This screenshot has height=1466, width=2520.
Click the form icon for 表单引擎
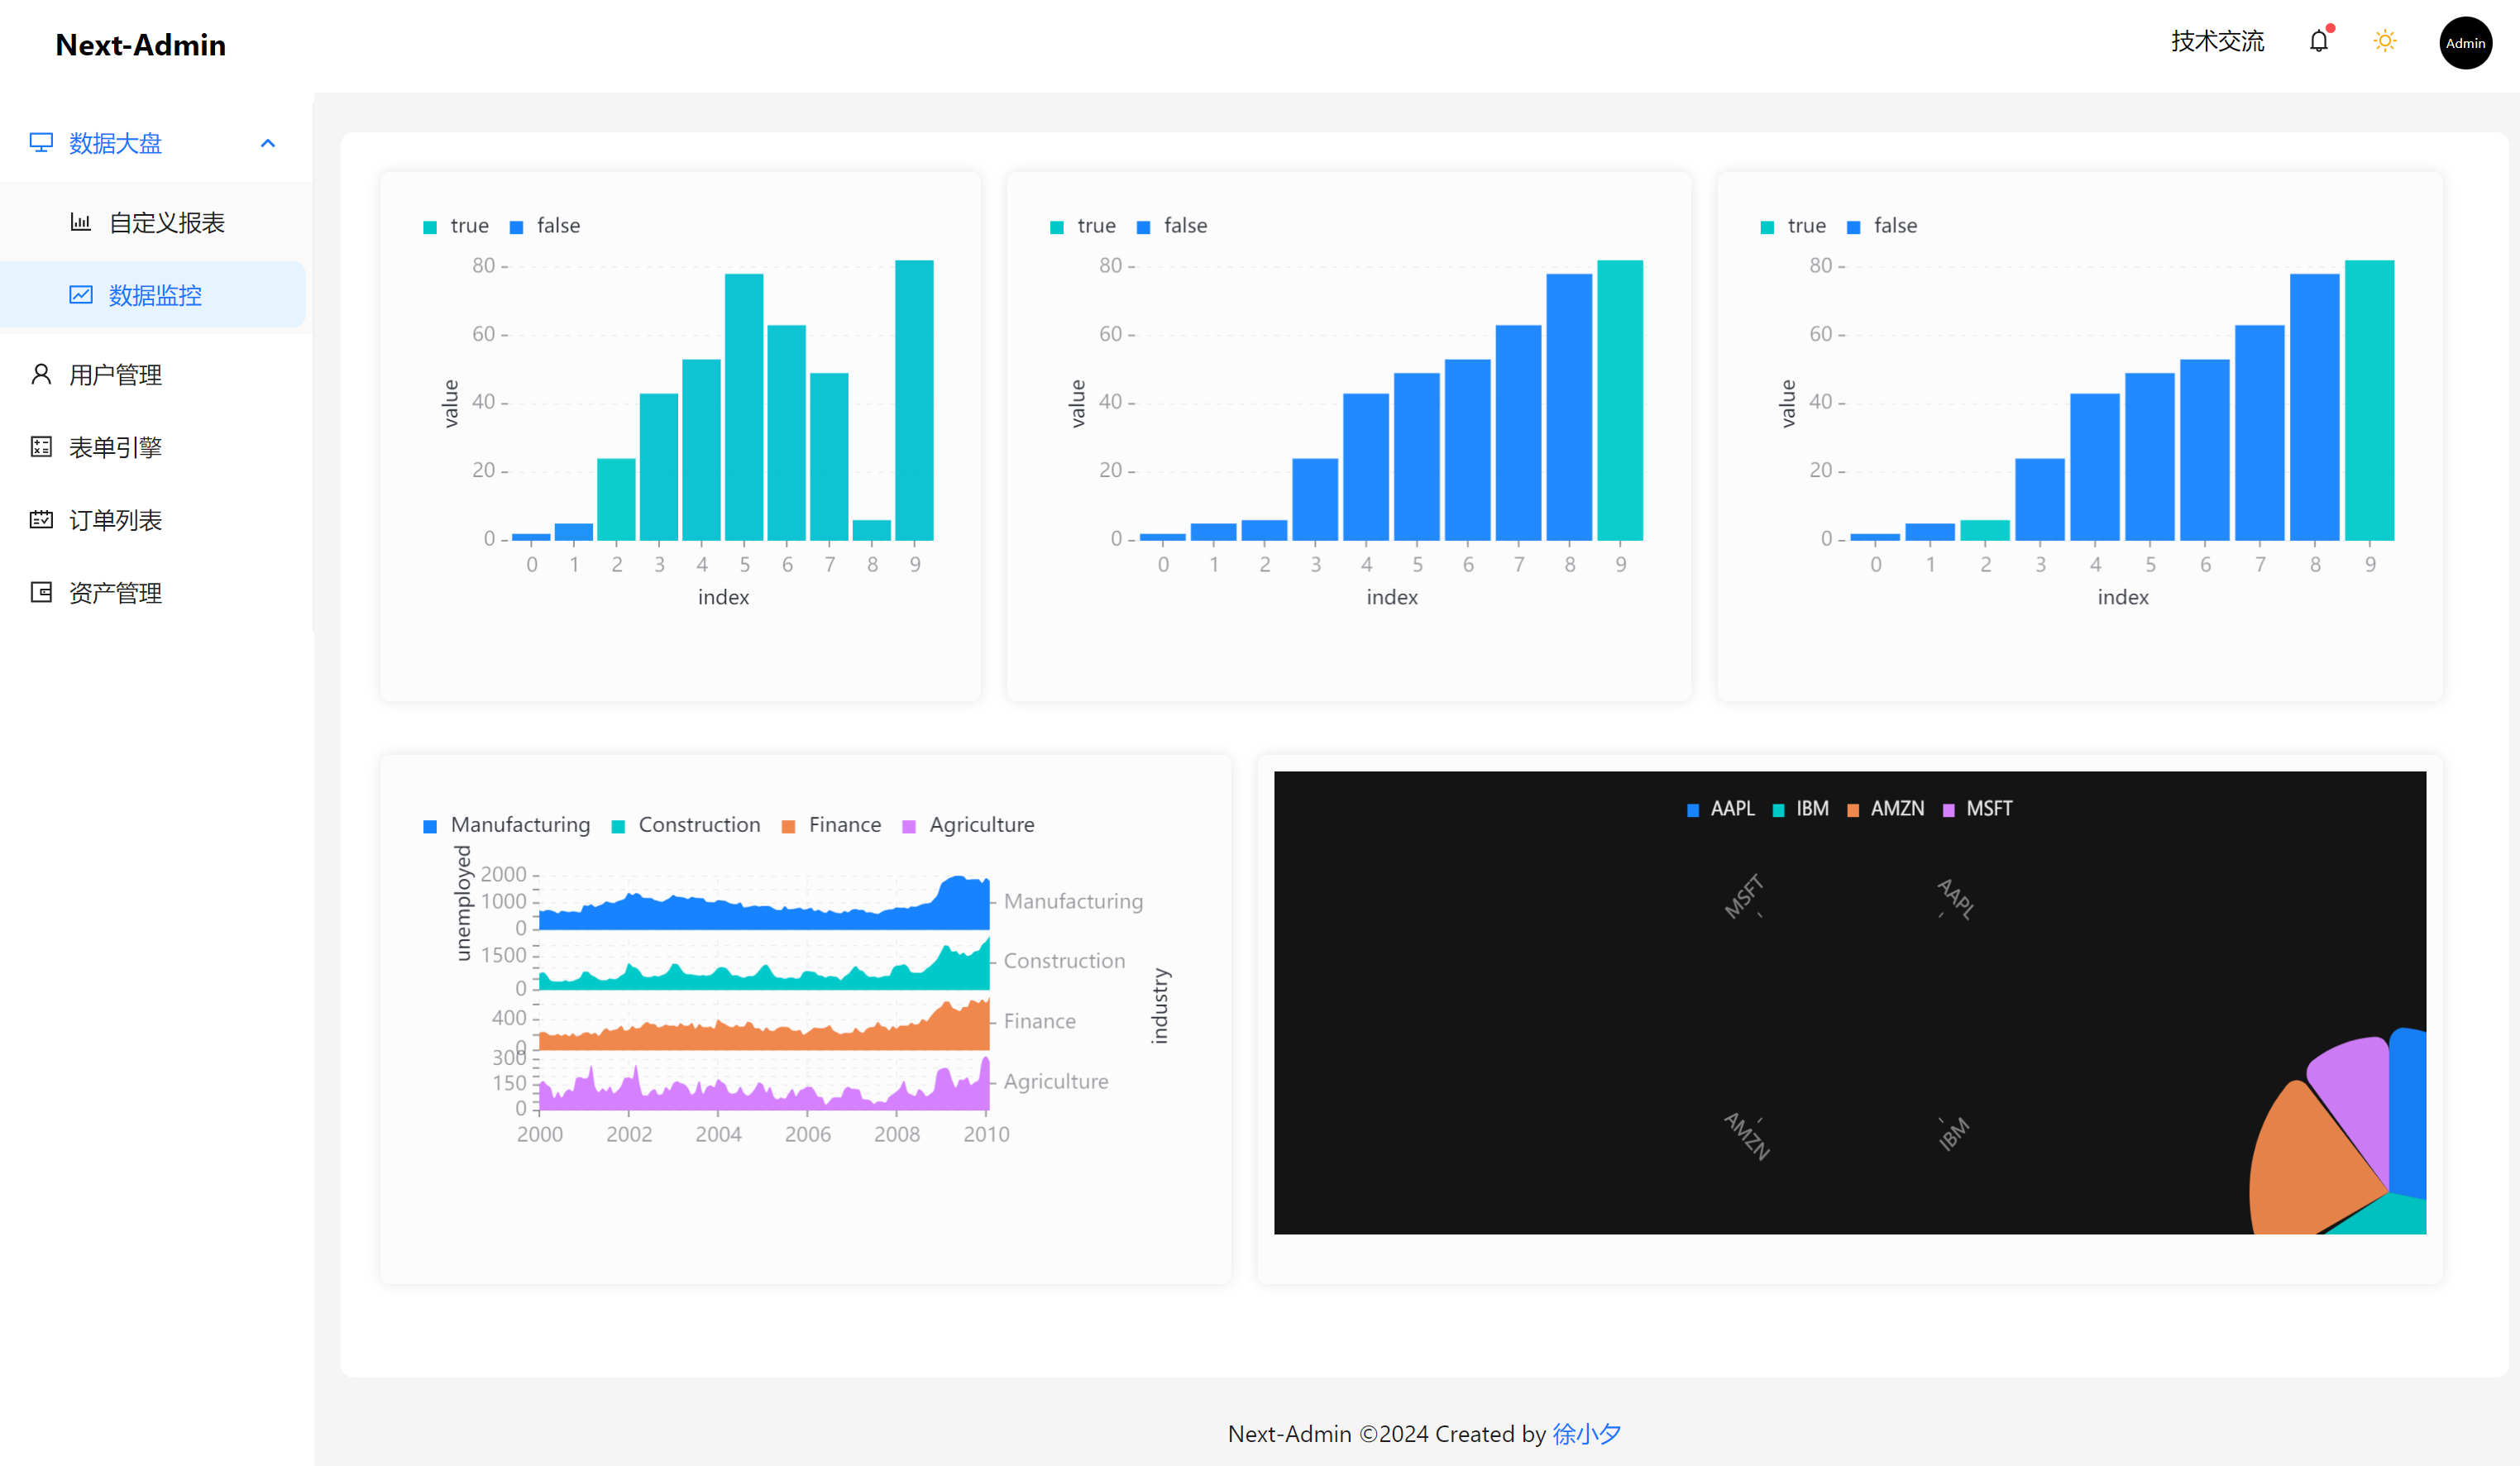(x=41, y=447)
